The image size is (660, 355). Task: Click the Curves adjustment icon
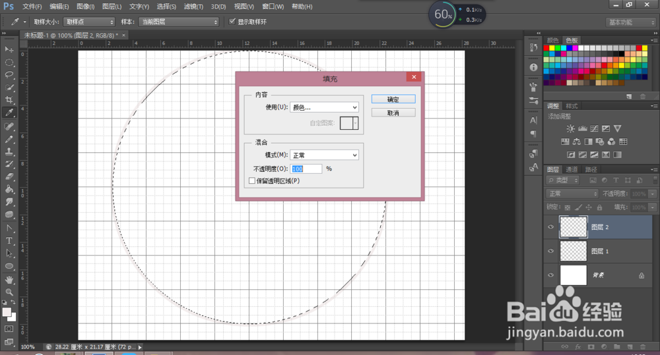595,128
